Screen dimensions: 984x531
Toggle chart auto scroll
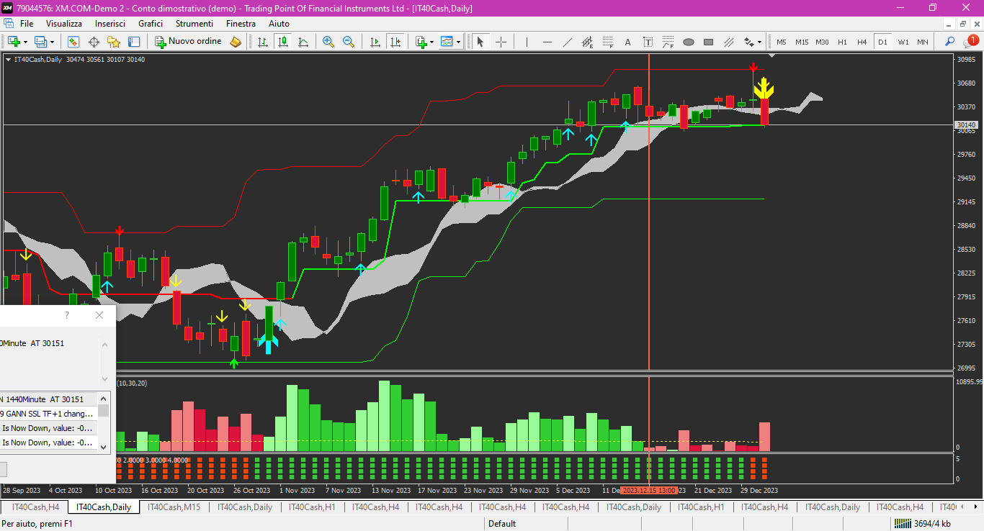pos(375,42)
